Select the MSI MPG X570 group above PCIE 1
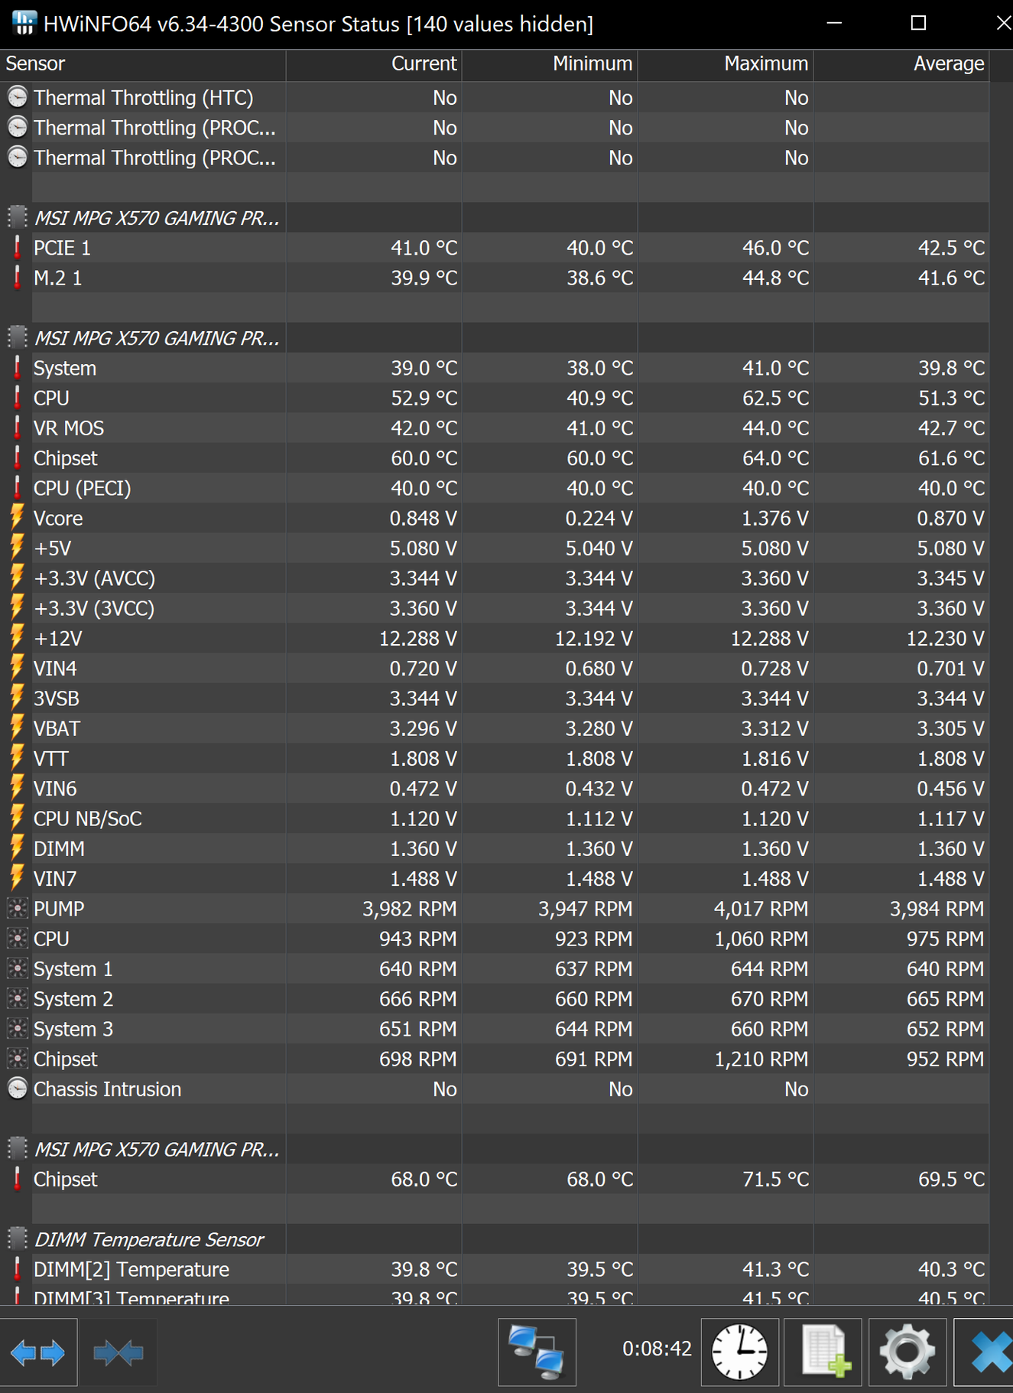 [157, 218]
